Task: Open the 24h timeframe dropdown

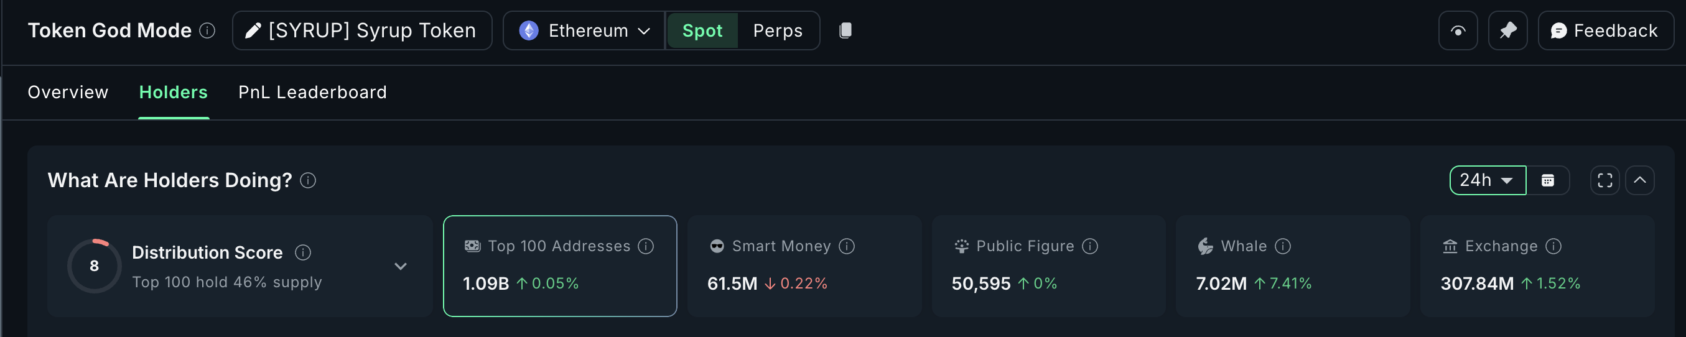Action: click(1487, 180)
